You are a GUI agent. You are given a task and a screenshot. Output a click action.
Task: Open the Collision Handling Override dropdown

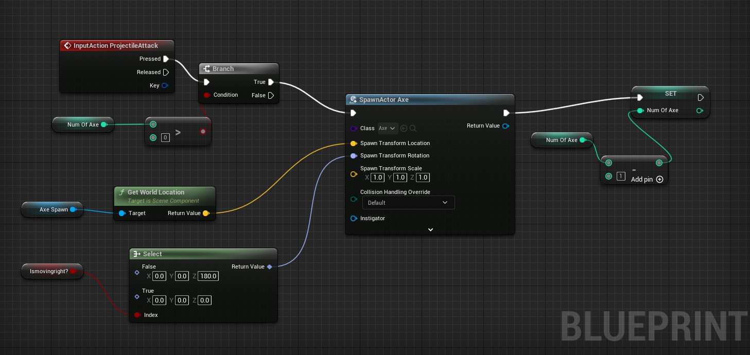[x=408, y=203]
